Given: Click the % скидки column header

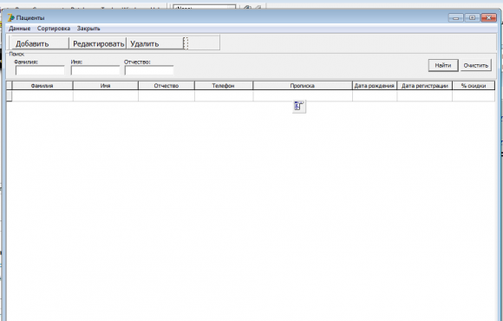Looking at the screenshot, I should [474, 86].
